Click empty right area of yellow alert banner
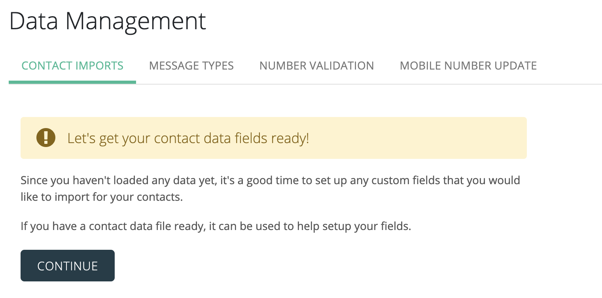Screen dimensions: 602x298 click(x=435, y=138)
